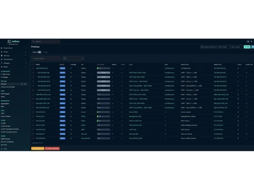Sort by the Utilization column header
The image size is (254, 190).
click(x=101, y=64)
